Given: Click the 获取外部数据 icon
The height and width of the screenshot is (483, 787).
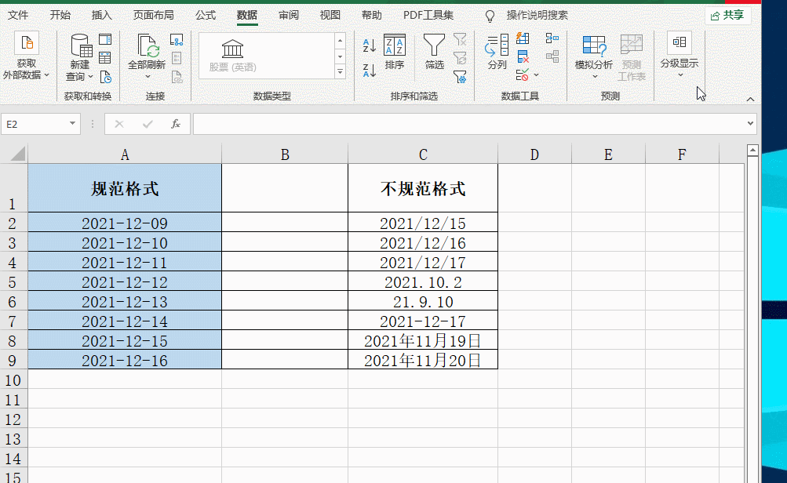Looking at the screenshot, I should [27, 52].
